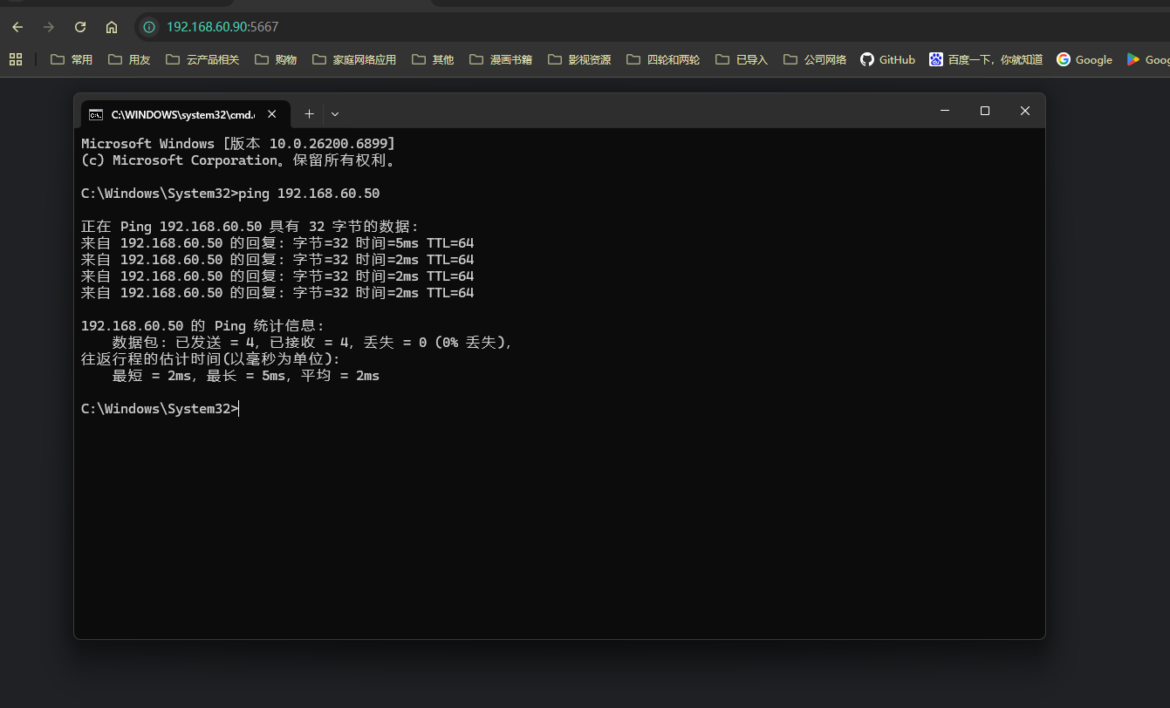This screenshot has width=1170, height=708.
Task: Click the browser back arrow
Action: (17, 27)
